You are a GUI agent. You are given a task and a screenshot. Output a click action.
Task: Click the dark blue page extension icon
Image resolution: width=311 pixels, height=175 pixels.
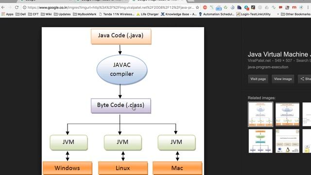coord(239,8)
